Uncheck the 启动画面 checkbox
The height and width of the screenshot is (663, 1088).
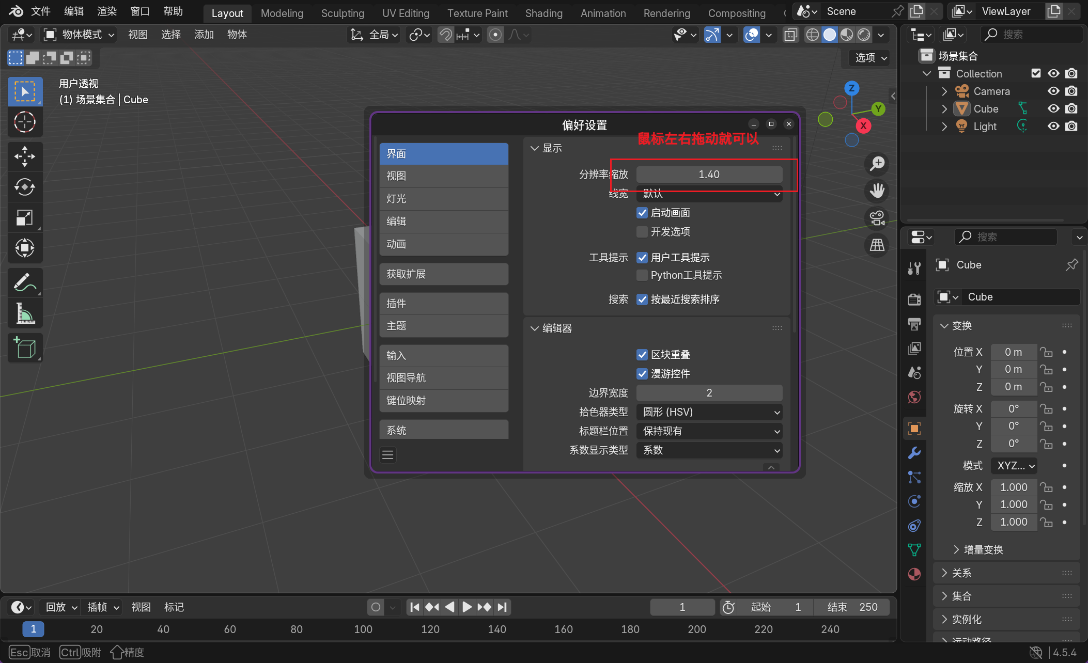point(642,213)
